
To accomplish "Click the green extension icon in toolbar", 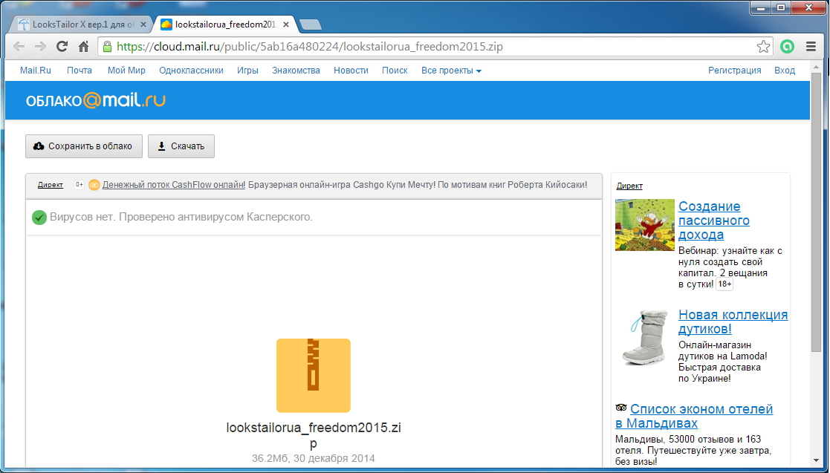I will coord(787,47).
